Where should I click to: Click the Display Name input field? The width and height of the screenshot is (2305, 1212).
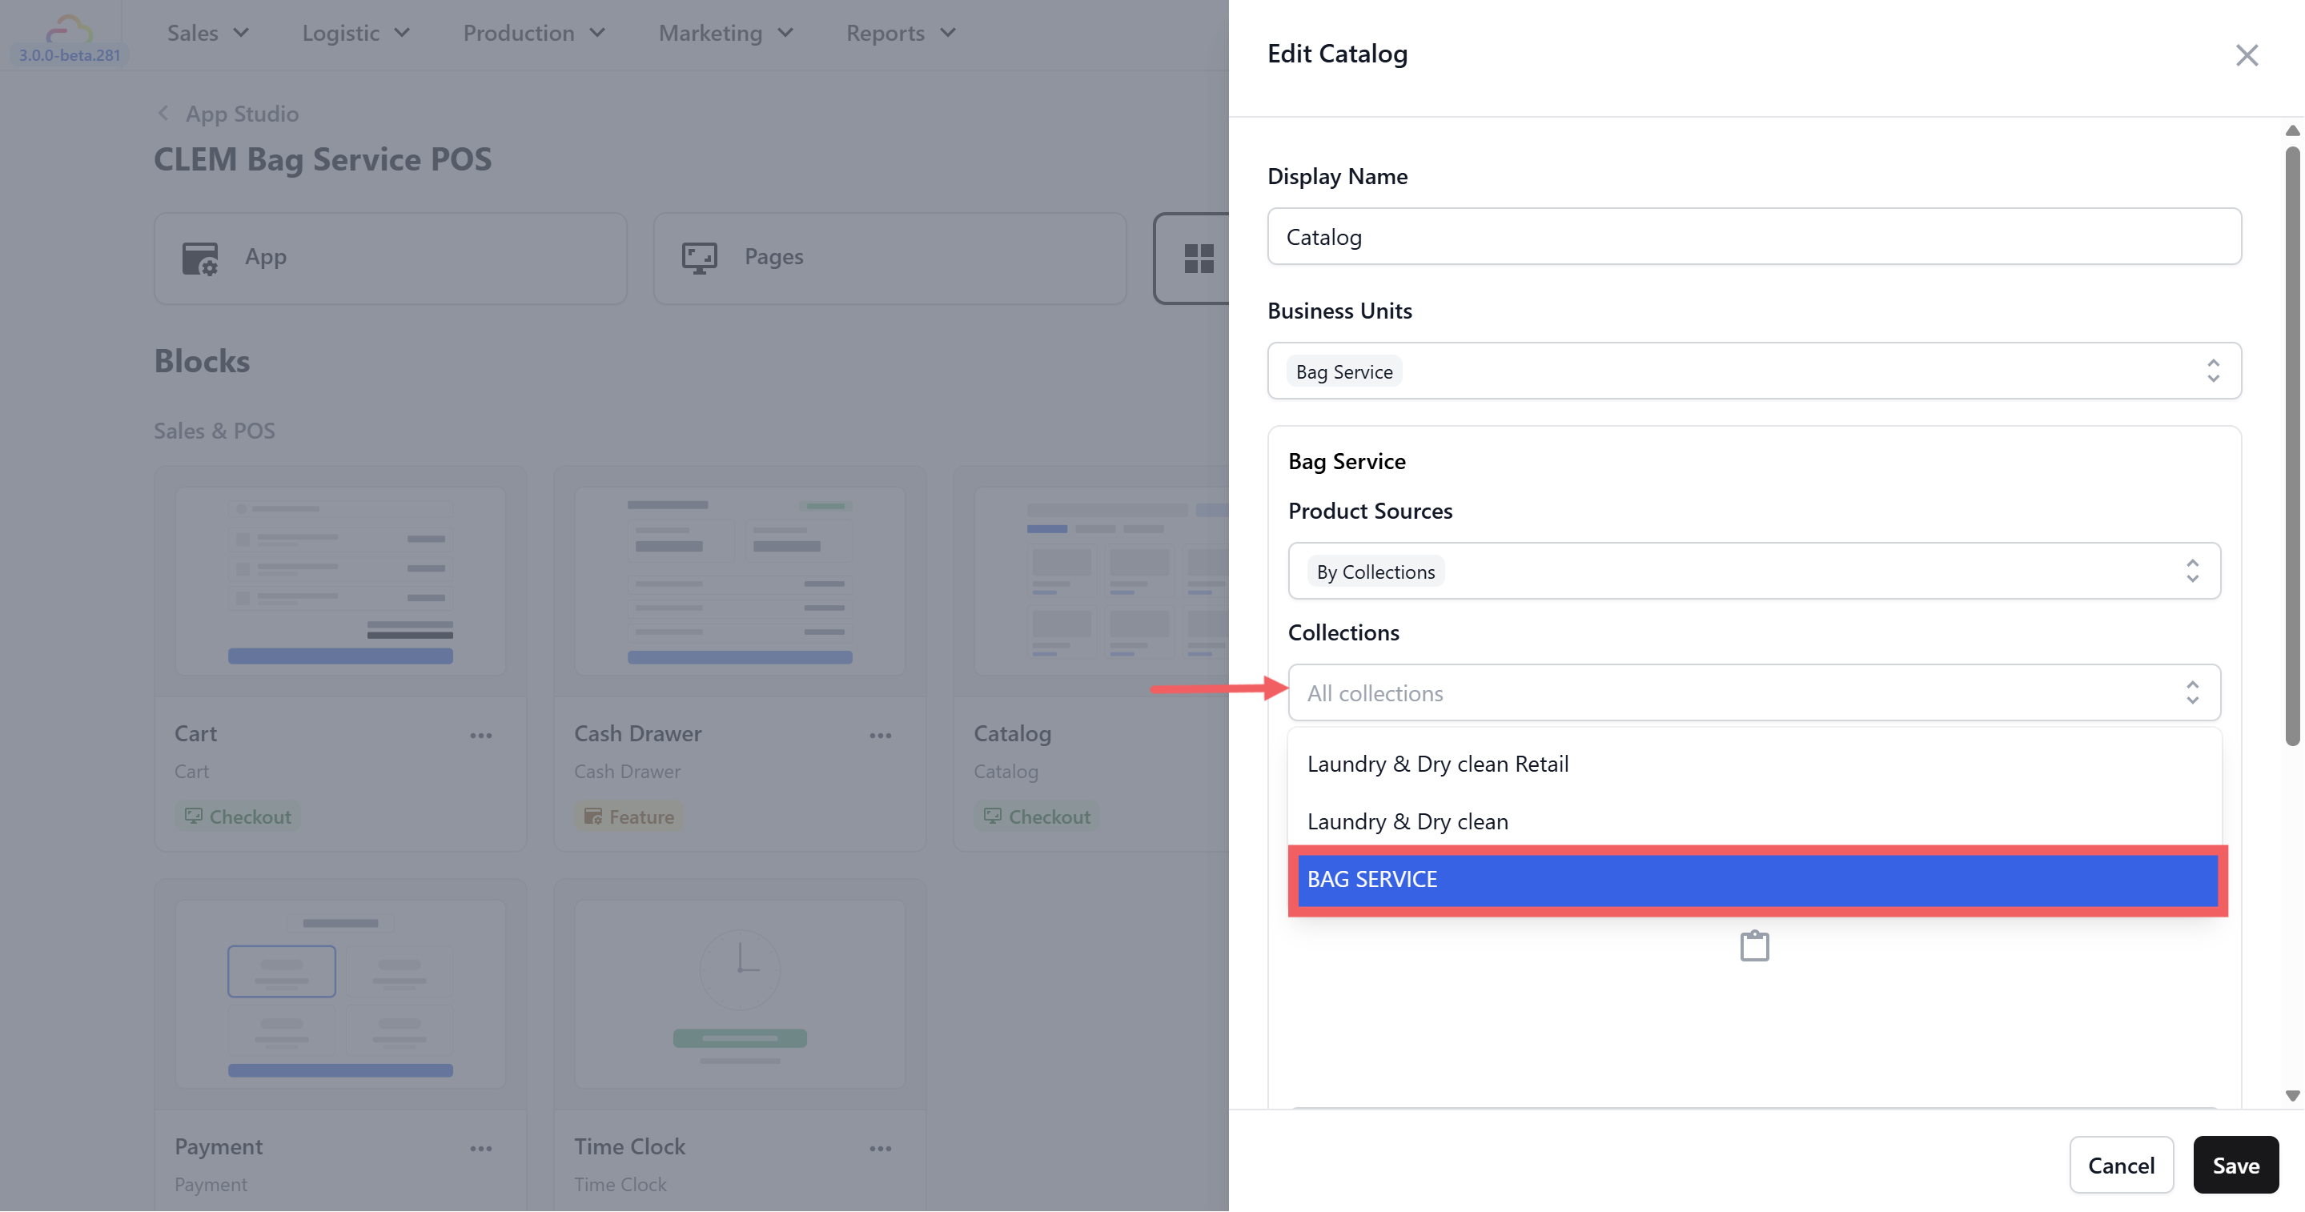(1754, 236)
